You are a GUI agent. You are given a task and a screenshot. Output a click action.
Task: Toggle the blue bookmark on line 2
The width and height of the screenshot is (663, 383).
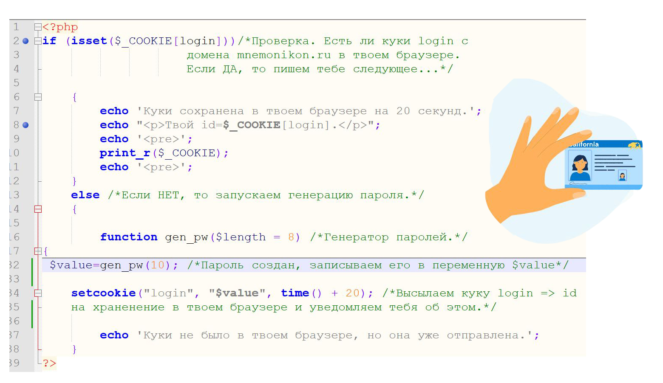[25, 41]
